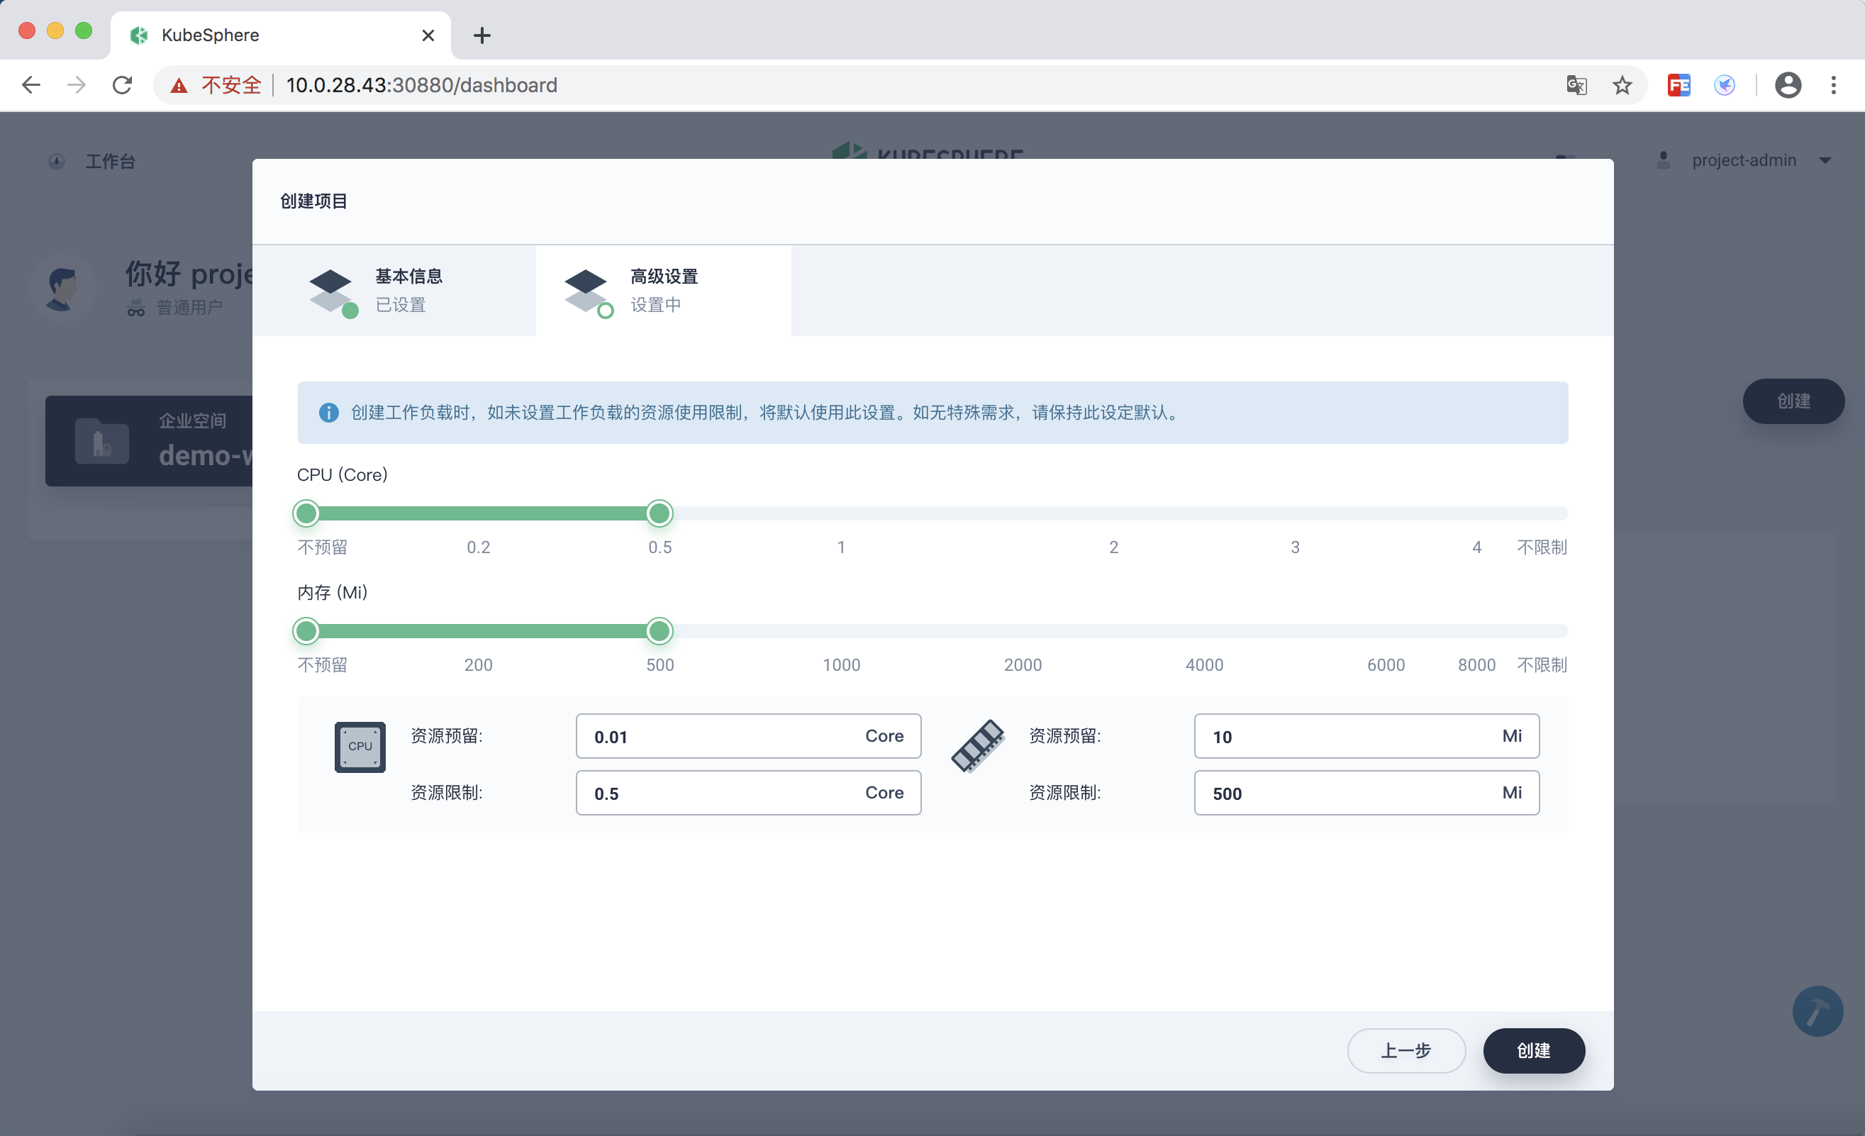Screen dimensions: 1865x1136
Task: Open the Chrome profile avatar icon
Action: click(1788, 85)
